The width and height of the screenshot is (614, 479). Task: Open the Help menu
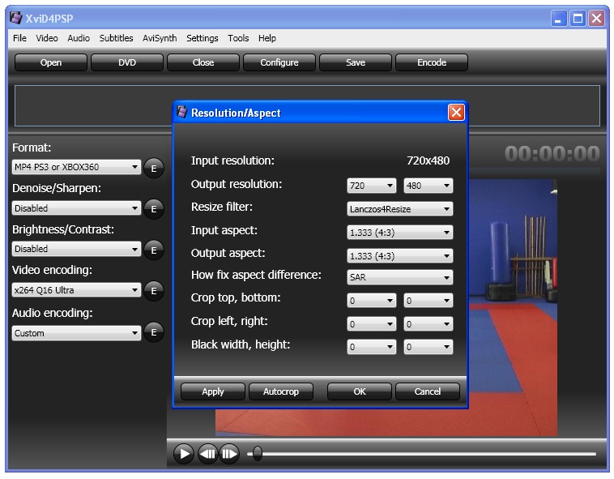tap(267, 38)
